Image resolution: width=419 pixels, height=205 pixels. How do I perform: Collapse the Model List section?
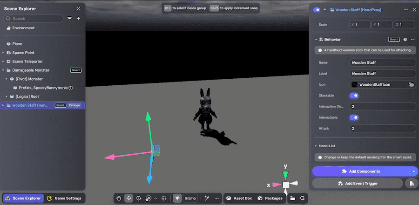[316, 146]
